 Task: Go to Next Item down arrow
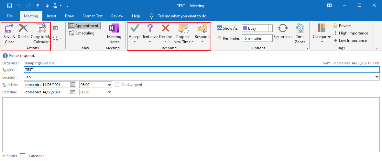[47, 5]
